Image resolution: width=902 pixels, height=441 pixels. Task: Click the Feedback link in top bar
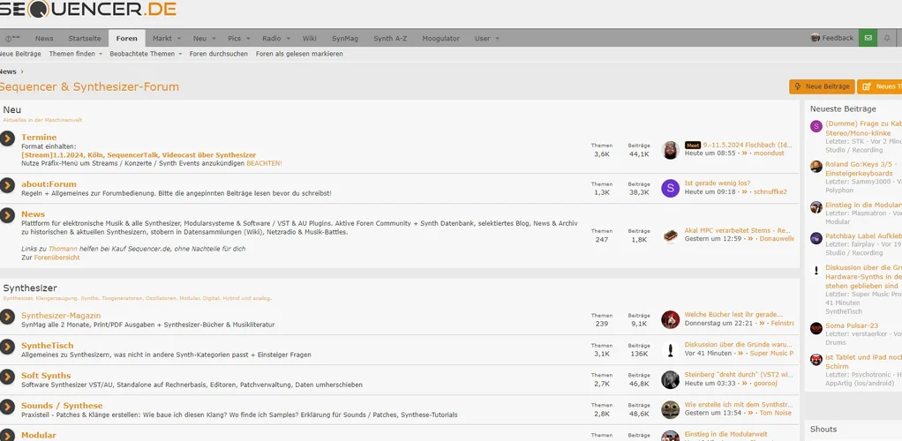tap(831, 38)
